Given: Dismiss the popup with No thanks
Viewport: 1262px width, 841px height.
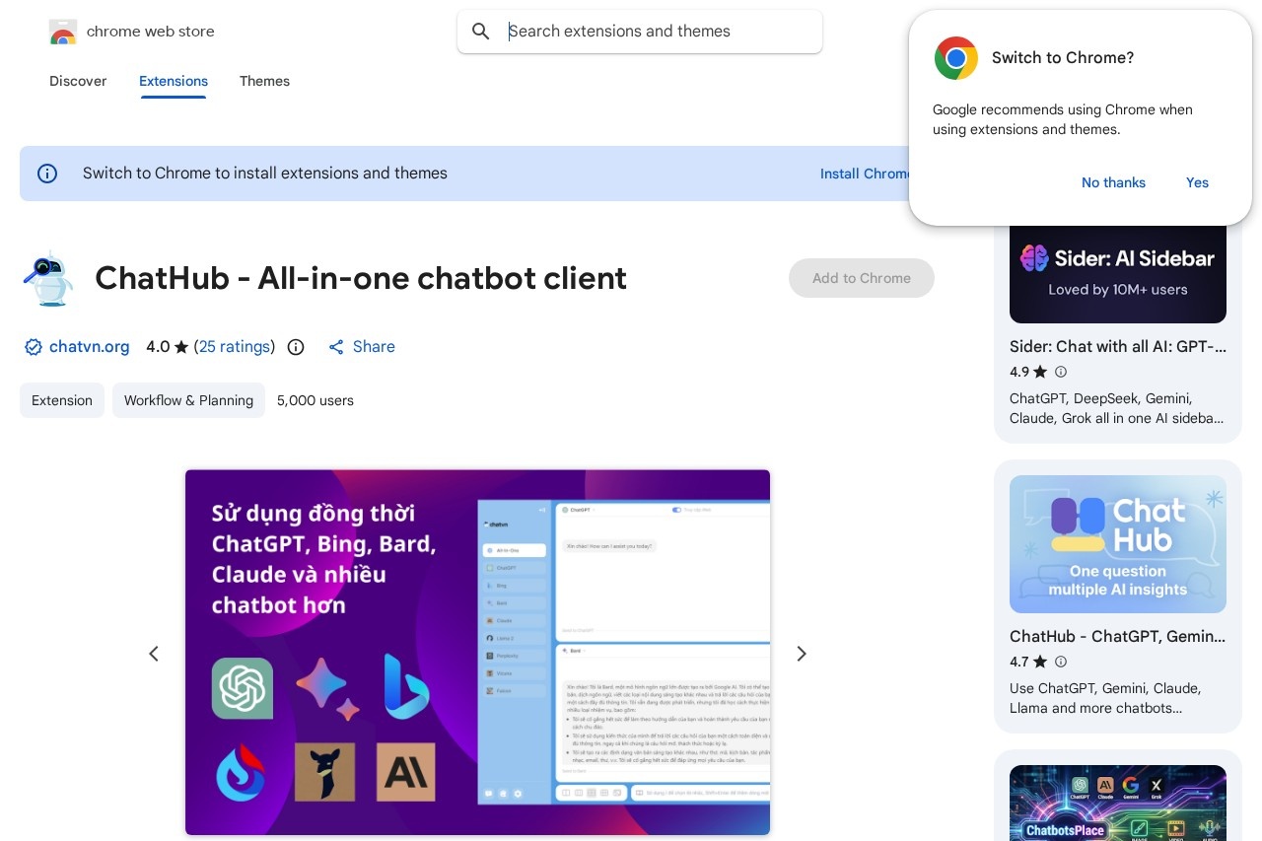Looking at the screenshot, I should pyautogui.click(x=1113, y=182).
